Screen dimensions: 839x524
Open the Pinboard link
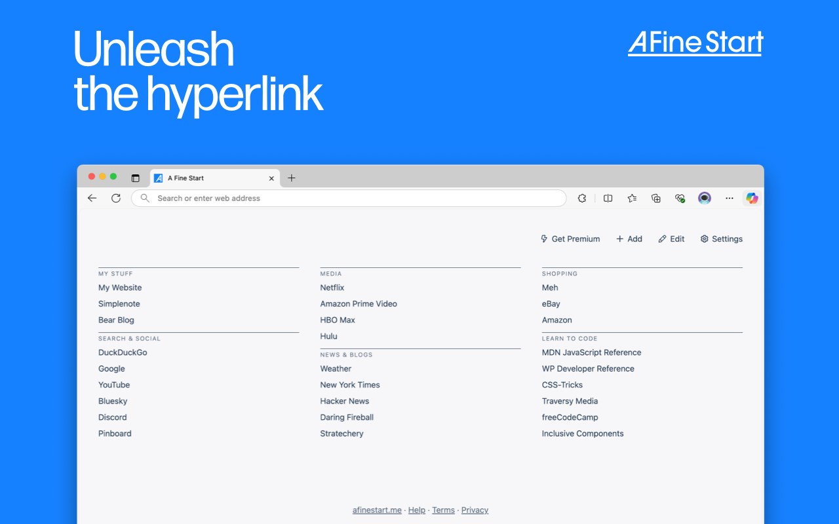point(115,434)
